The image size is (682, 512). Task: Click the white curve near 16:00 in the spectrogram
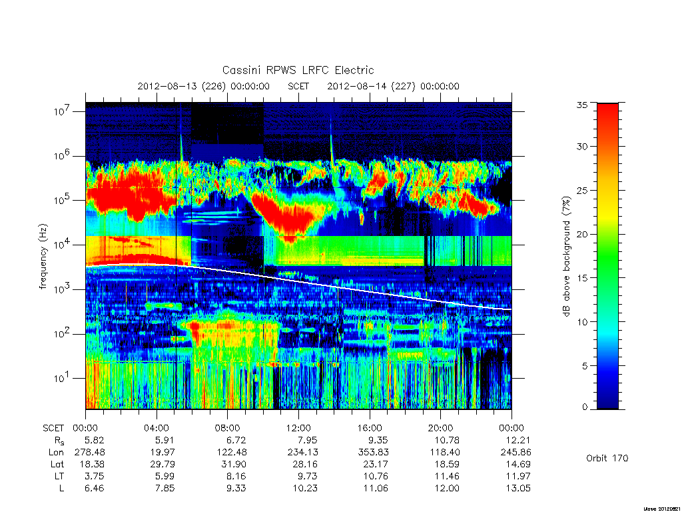[x=370, y=291]
